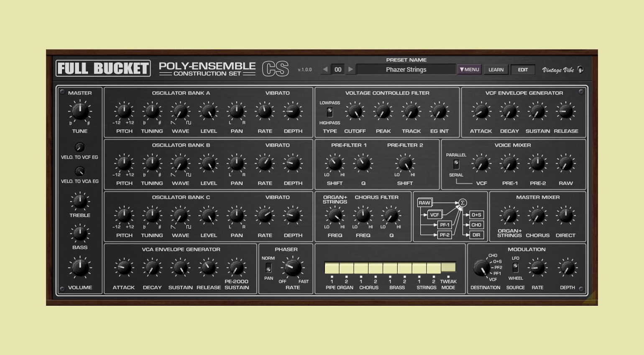
Task: Click the Phazer Strings preset name field
Action: 406,69
